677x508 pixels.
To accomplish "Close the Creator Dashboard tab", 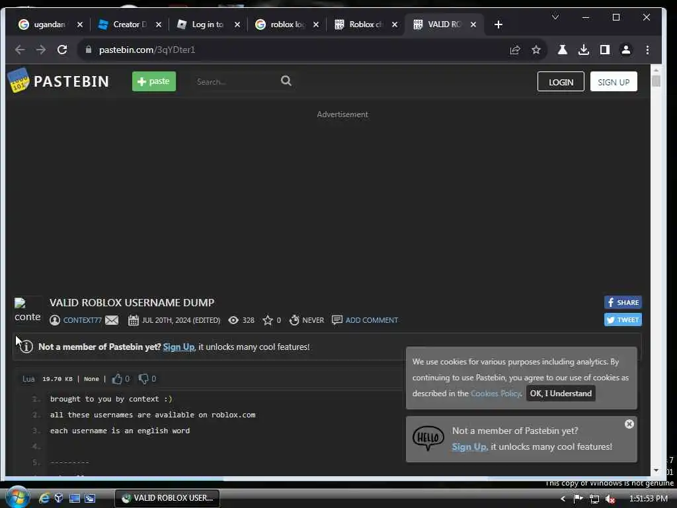I will pyautogui.click(x=159, y=24).
